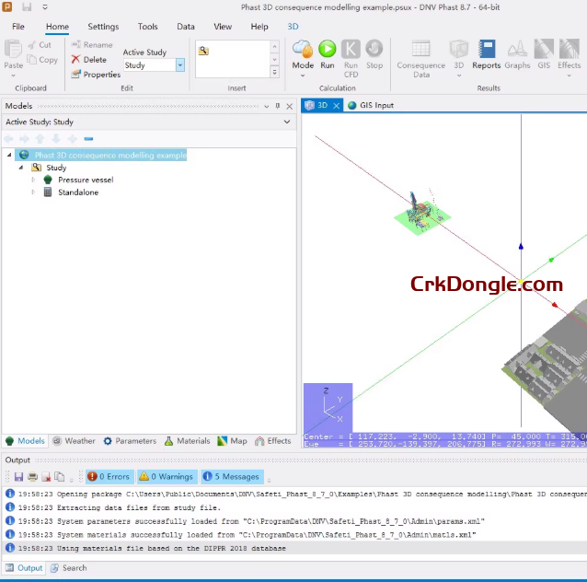
Task: Switch to the Map bottom tab
Action: (232, 441)
